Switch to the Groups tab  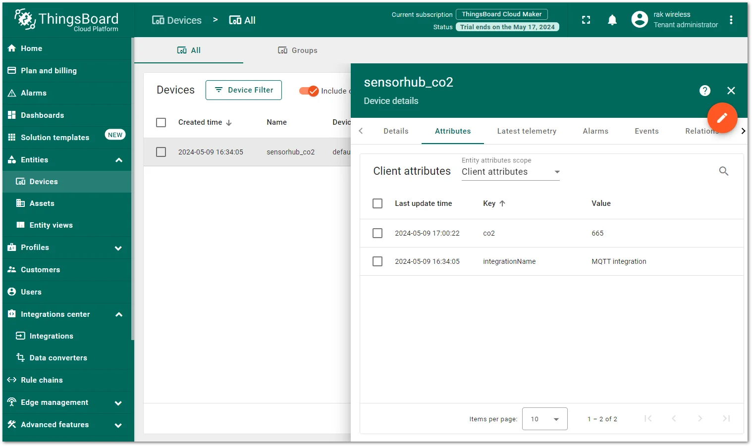point(298,50)
